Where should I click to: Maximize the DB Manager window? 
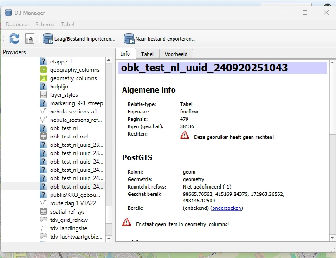(x=305, y=13)
